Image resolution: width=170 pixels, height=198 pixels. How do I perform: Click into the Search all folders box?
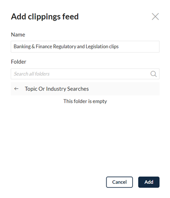point(85,74)
